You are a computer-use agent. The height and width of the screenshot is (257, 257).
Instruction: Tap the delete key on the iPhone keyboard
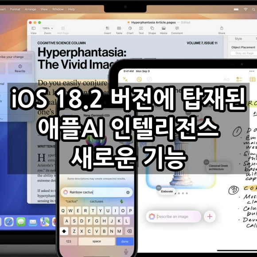click(129, 231)
